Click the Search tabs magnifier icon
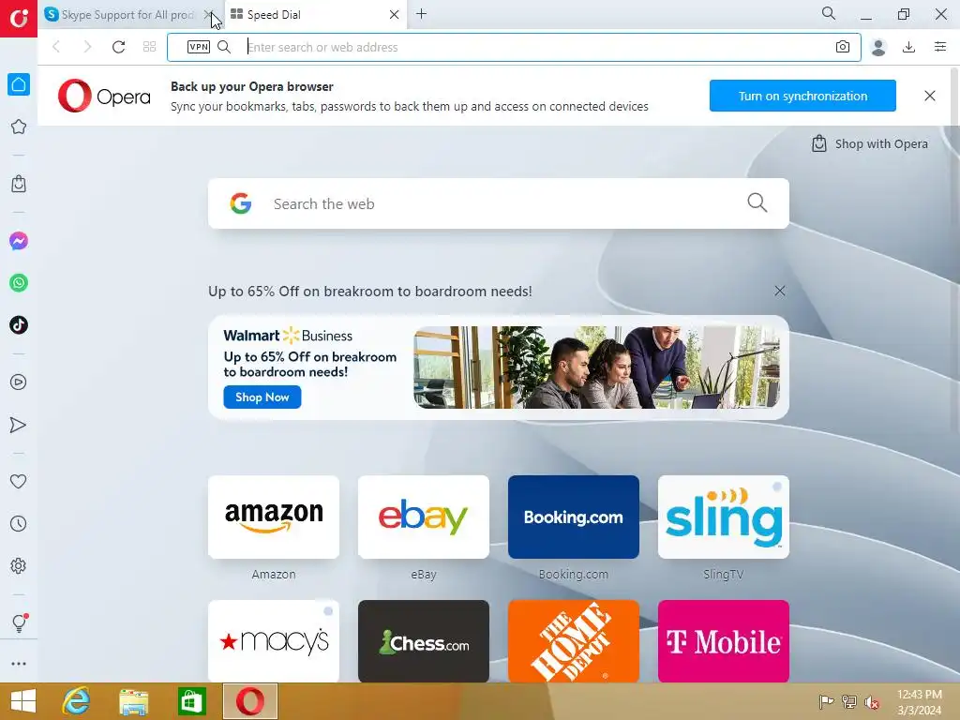This screenshot has height=720, width=960. (x=829, y=13)
